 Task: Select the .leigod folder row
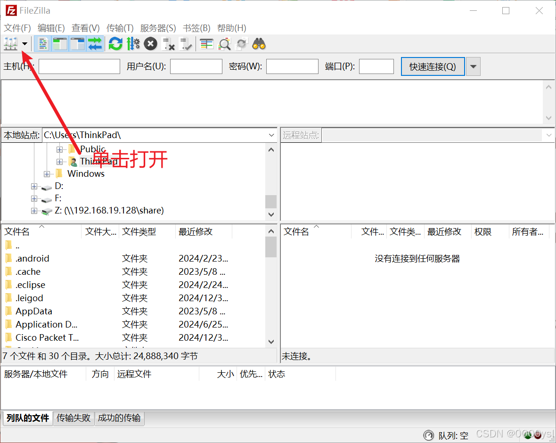(x=133, y=298)
